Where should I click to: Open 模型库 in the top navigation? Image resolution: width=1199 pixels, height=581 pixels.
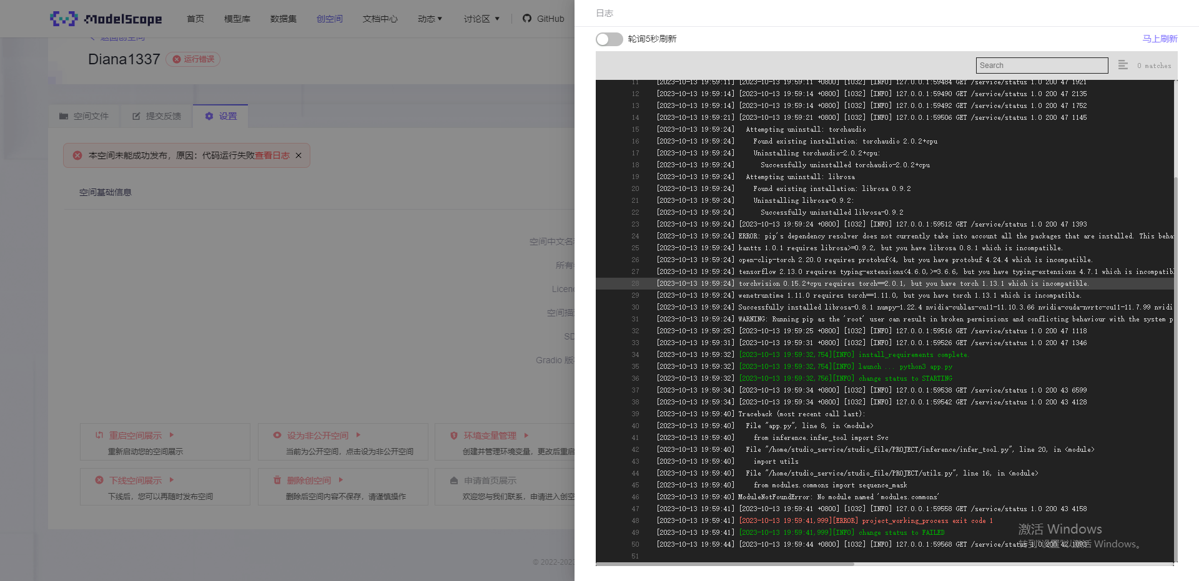(237, 19)
